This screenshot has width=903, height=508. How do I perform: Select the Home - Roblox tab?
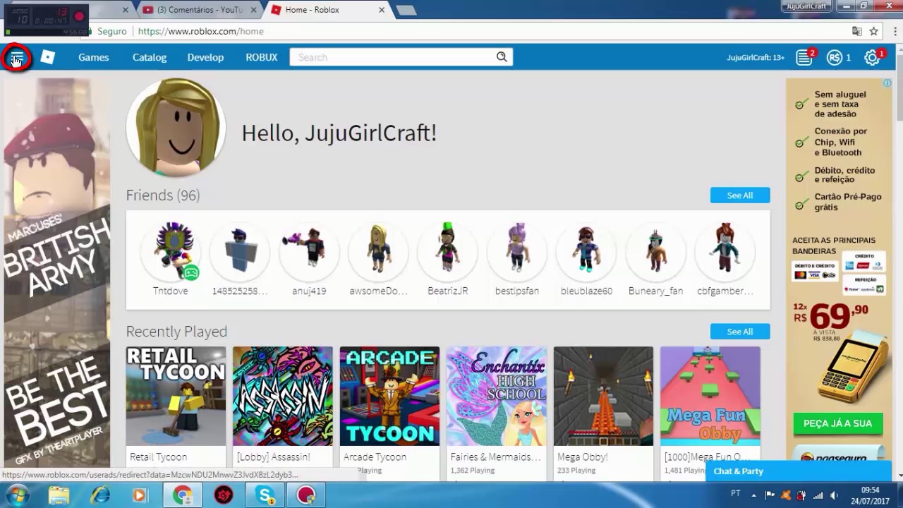point(328,10)
